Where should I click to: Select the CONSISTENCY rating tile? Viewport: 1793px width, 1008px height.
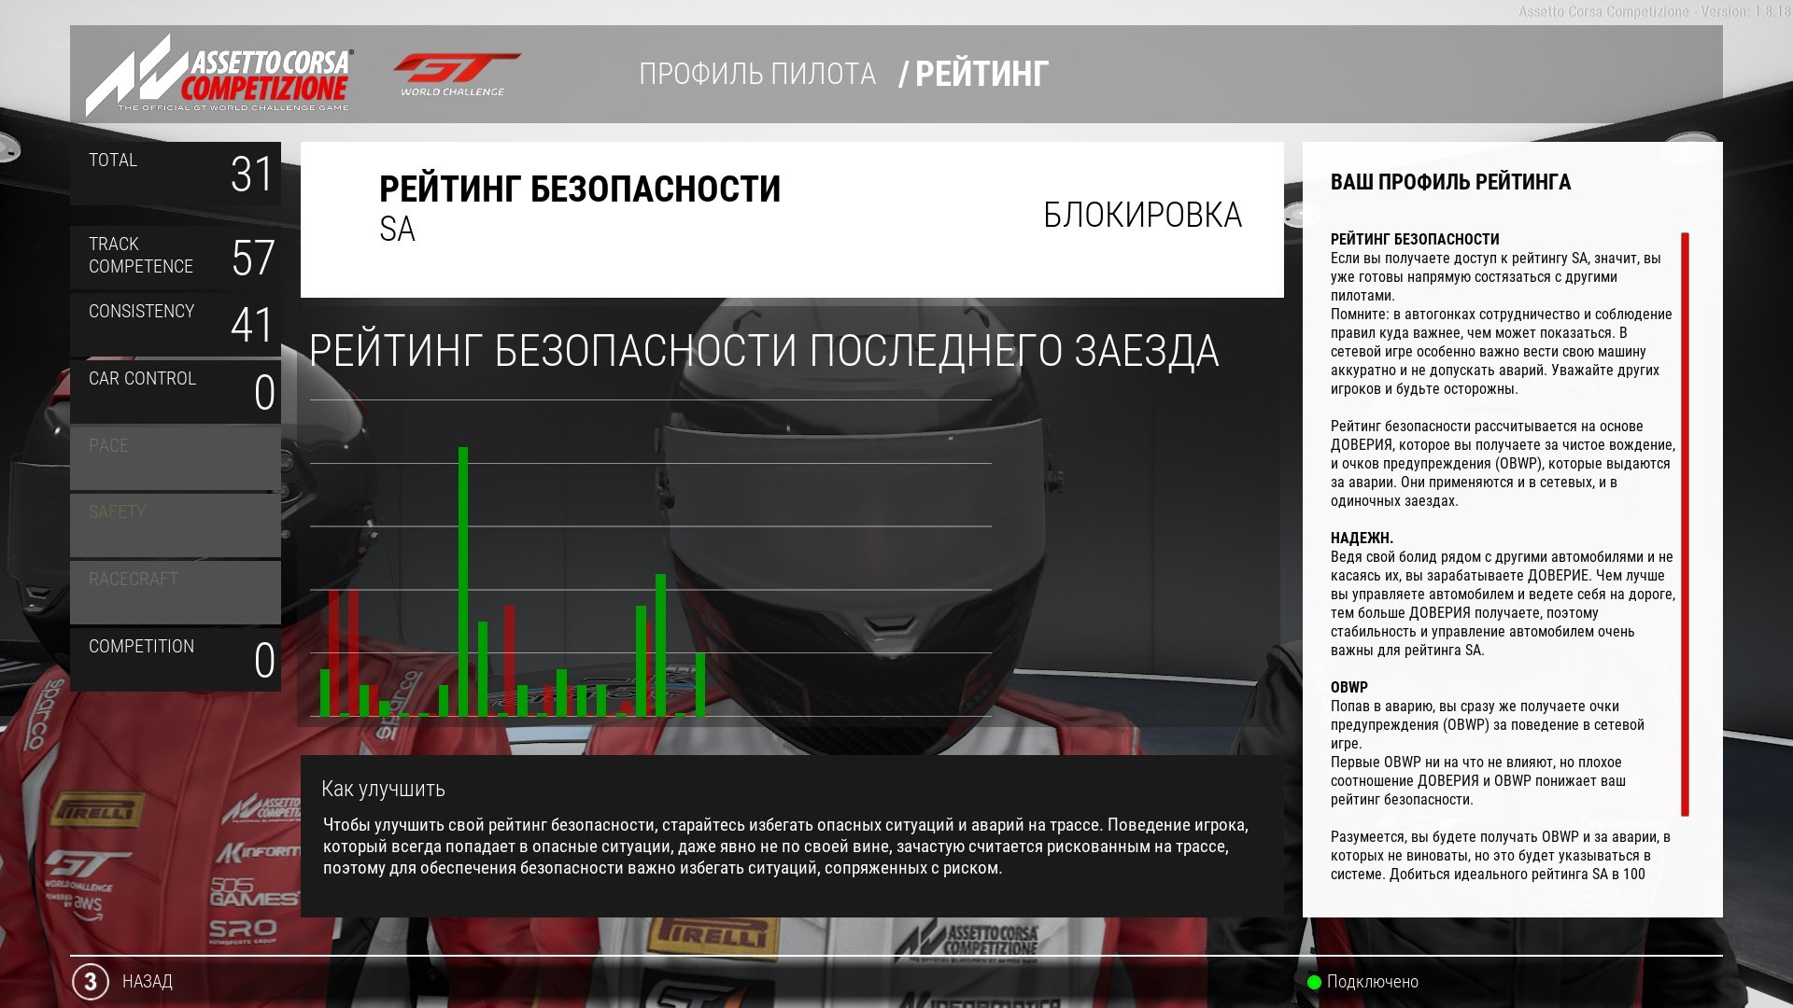click(x=176, y=323)
